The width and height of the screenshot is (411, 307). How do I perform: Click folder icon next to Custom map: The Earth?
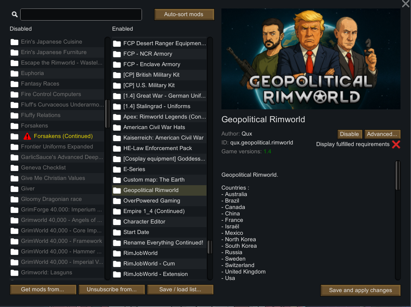point(117,180)
